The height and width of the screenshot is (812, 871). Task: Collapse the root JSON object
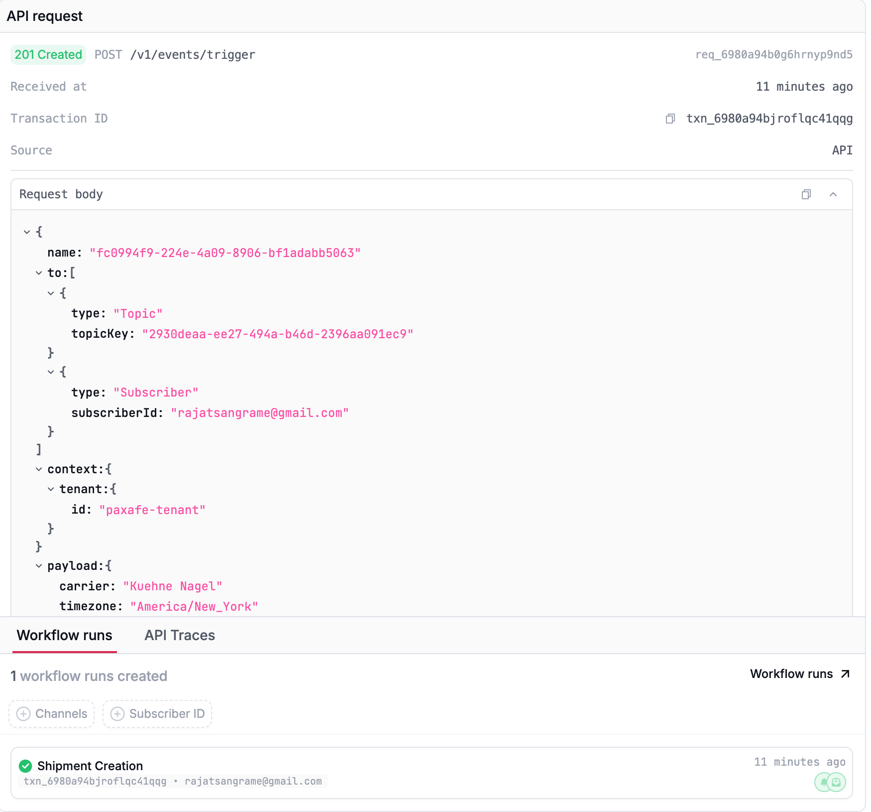(27, 232)
